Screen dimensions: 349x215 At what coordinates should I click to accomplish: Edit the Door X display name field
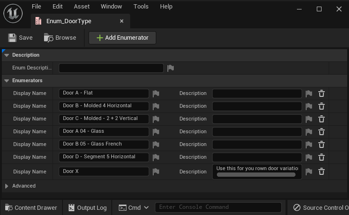[x=104, y=172]
